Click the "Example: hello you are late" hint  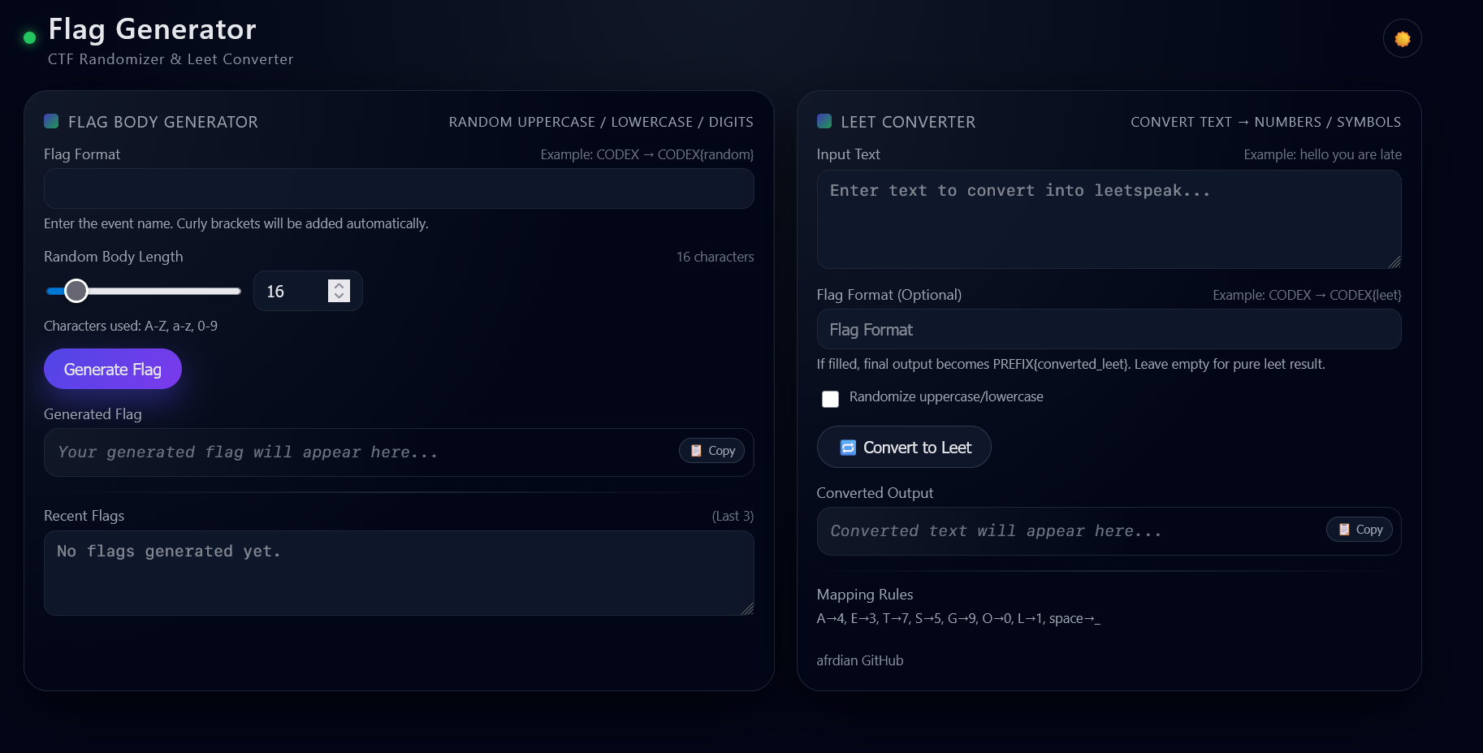1323,154
